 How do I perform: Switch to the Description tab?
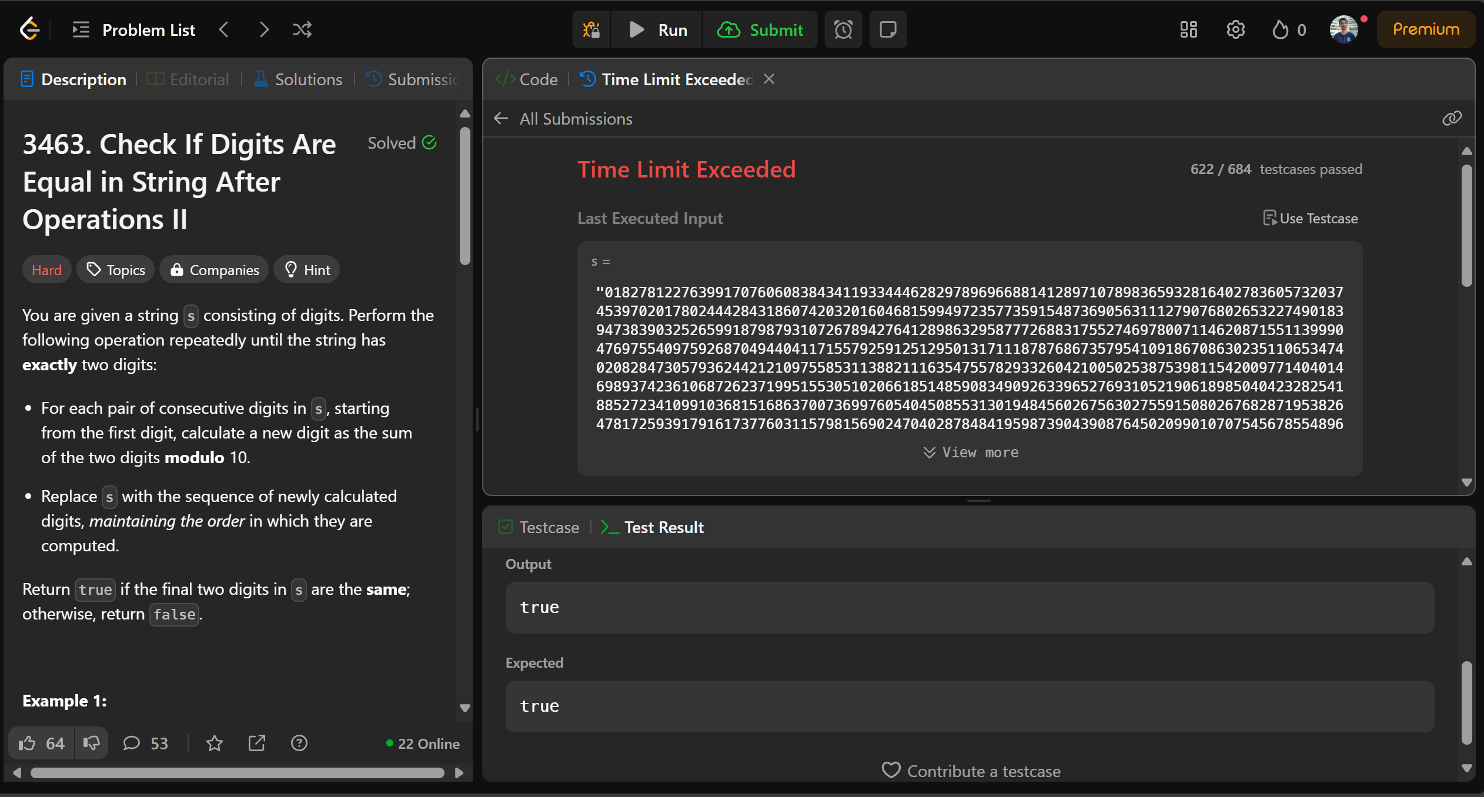click(x=73, y=79)
